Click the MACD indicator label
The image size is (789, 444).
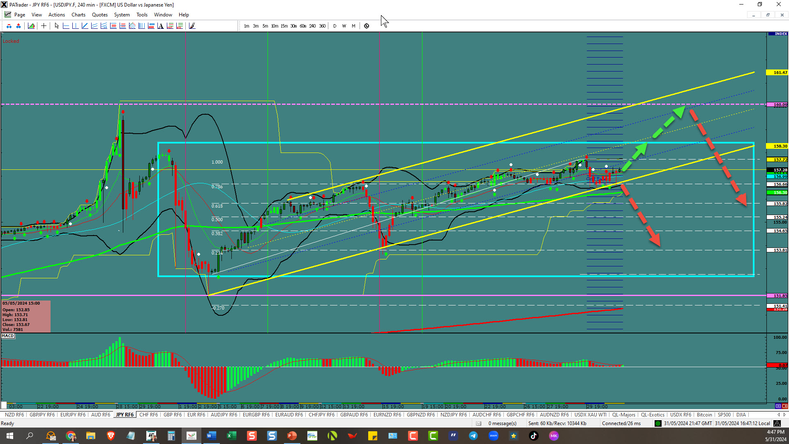tap(8, 336)
